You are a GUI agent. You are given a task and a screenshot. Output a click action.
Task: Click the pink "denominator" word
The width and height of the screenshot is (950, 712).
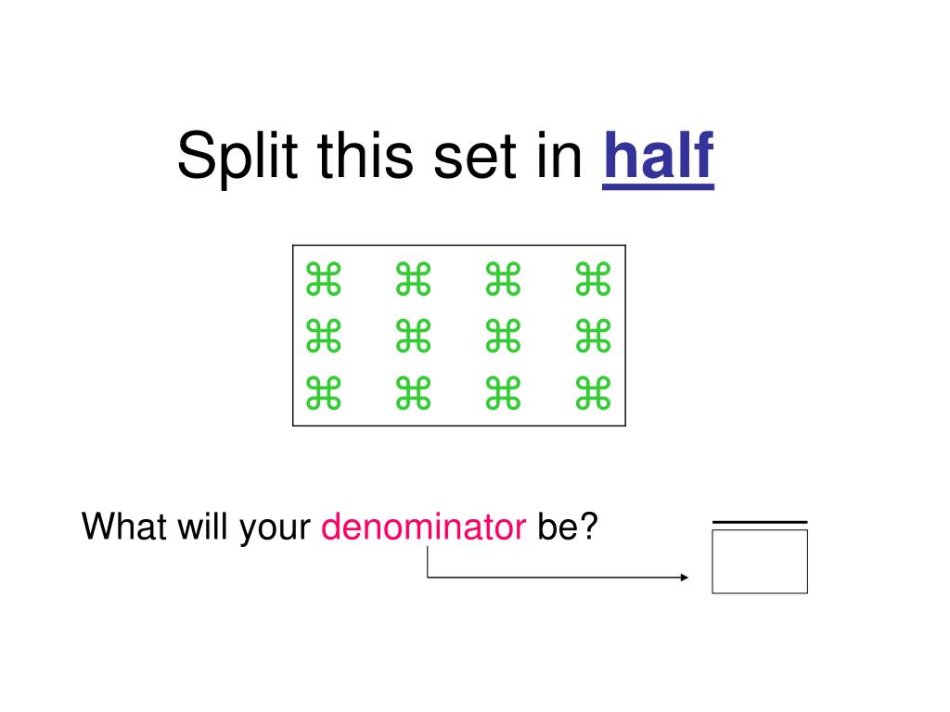423,527
